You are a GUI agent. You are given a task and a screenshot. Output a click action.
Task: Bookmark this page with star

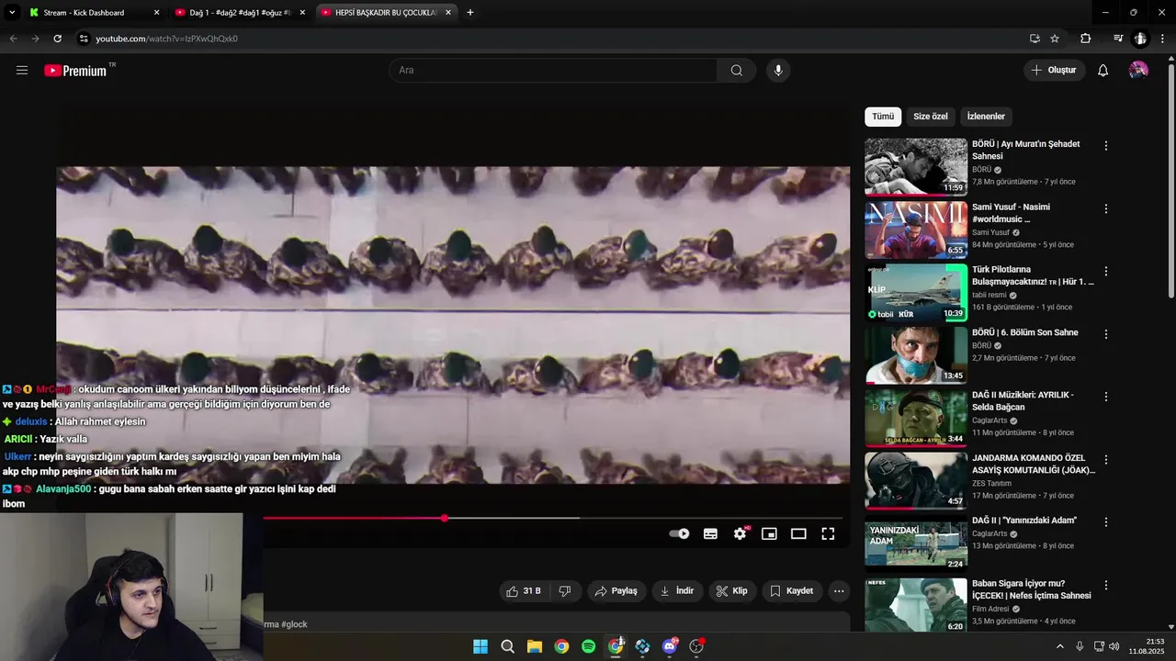[x=1055, y=39]
